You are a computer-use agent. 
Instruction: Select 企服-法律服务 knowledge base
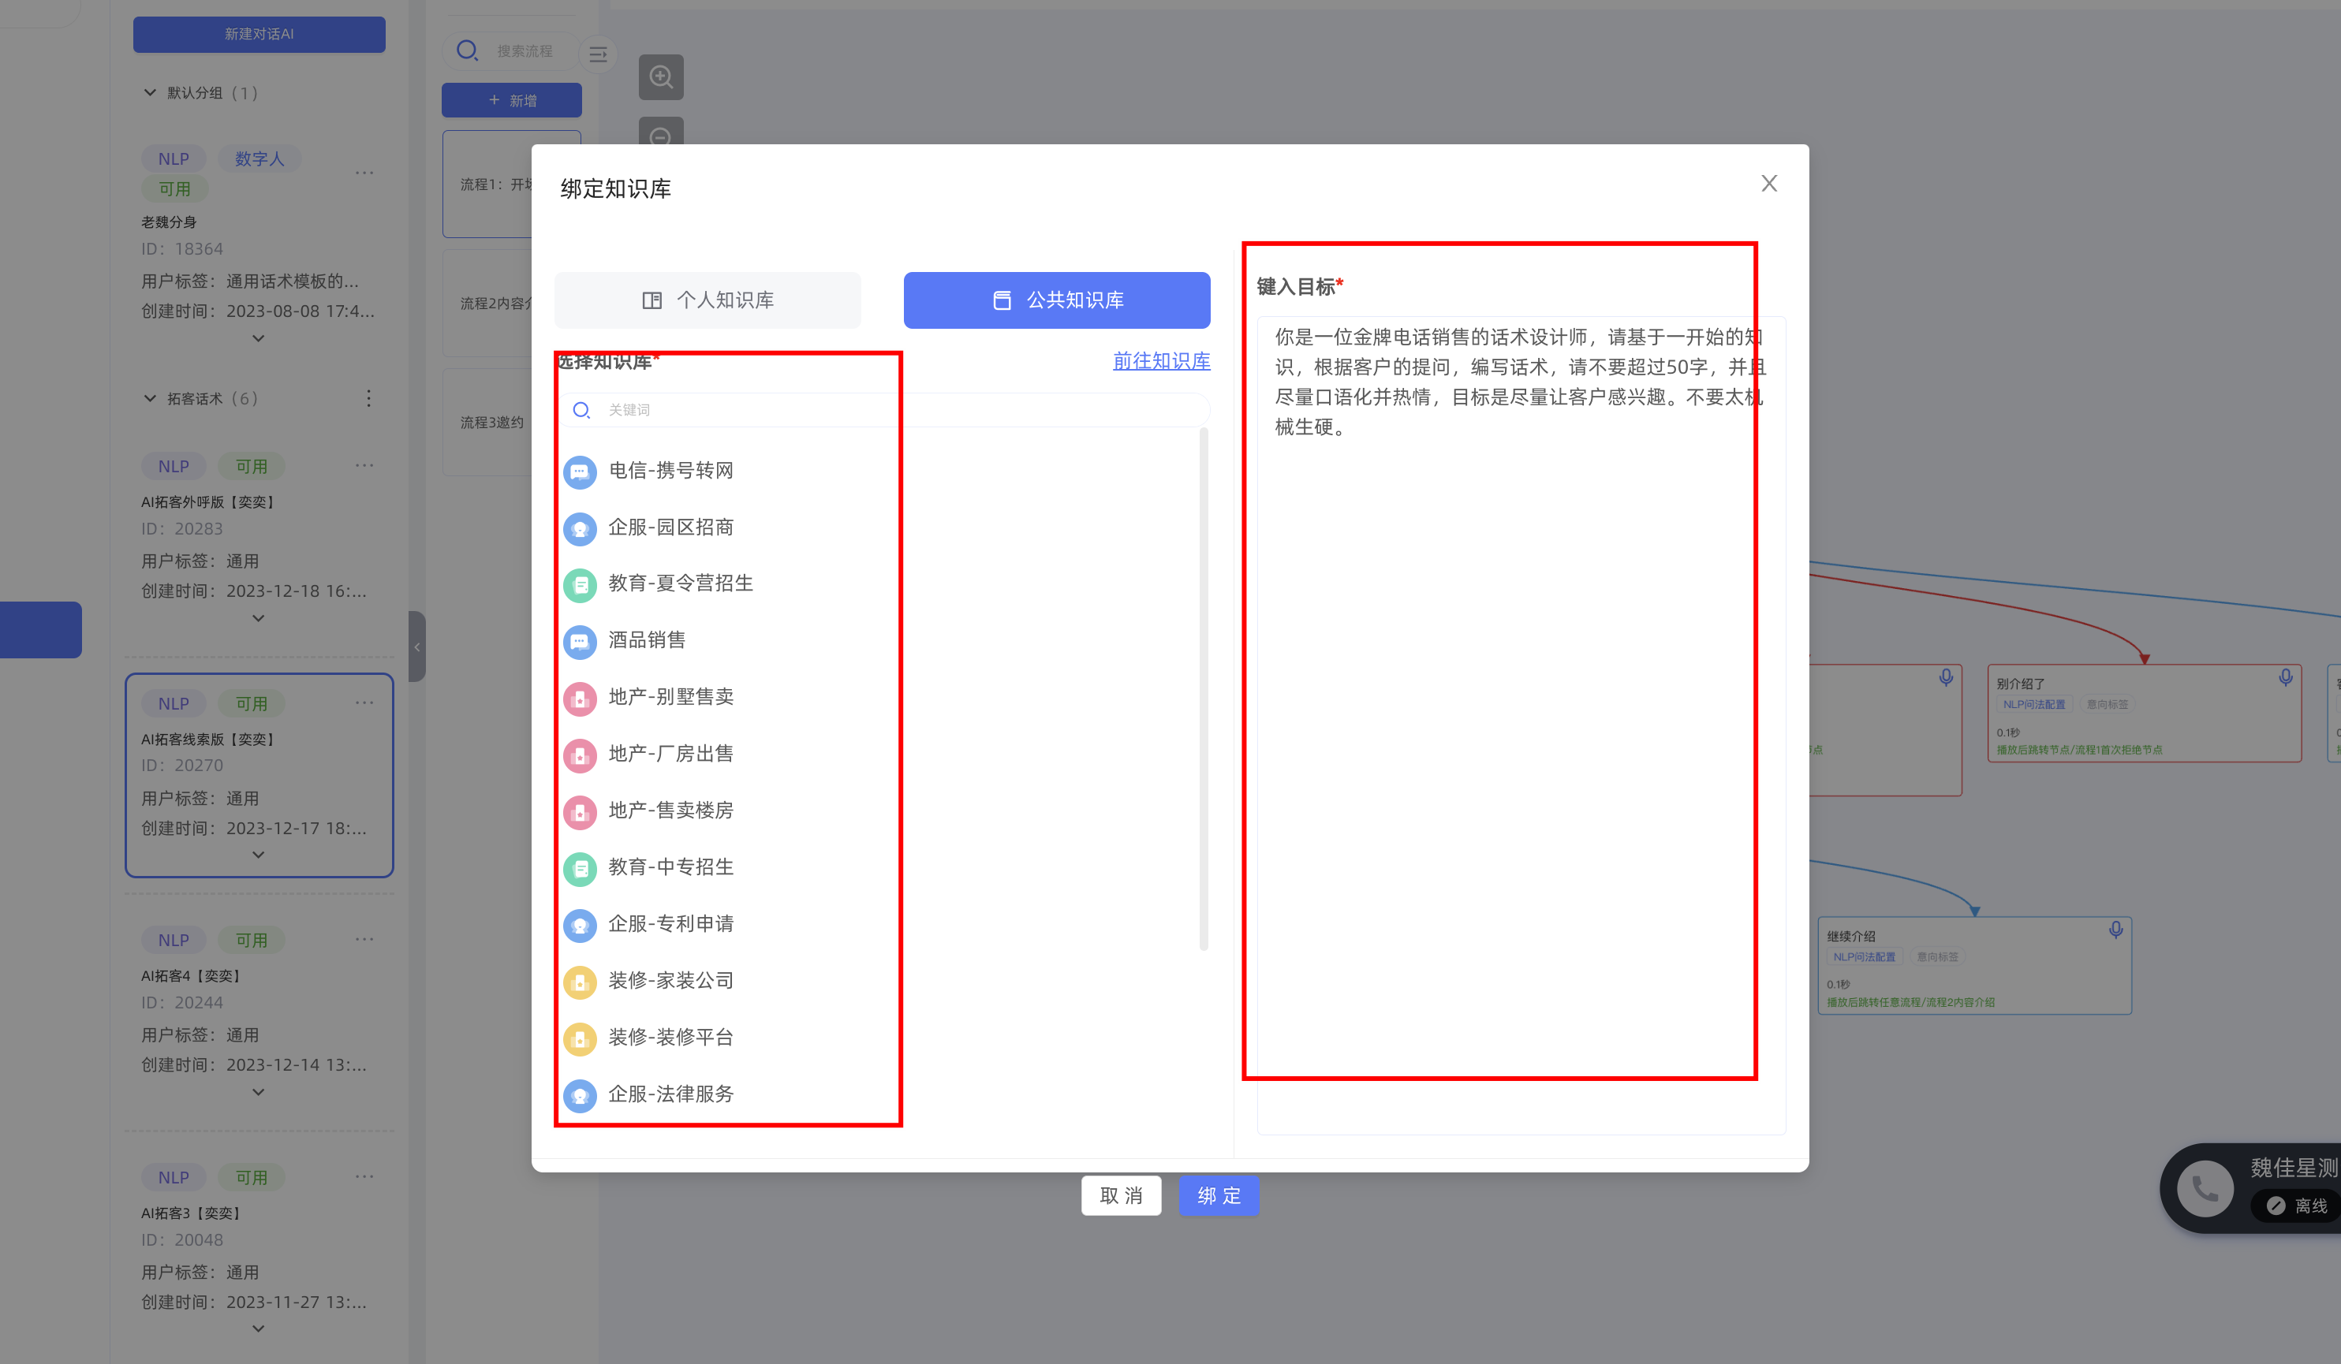pyautogui.click(x=670, y=1094)
